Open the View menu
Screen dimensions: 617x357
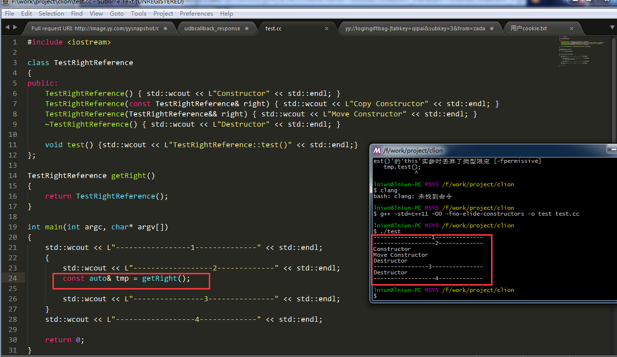click(97, 14)
